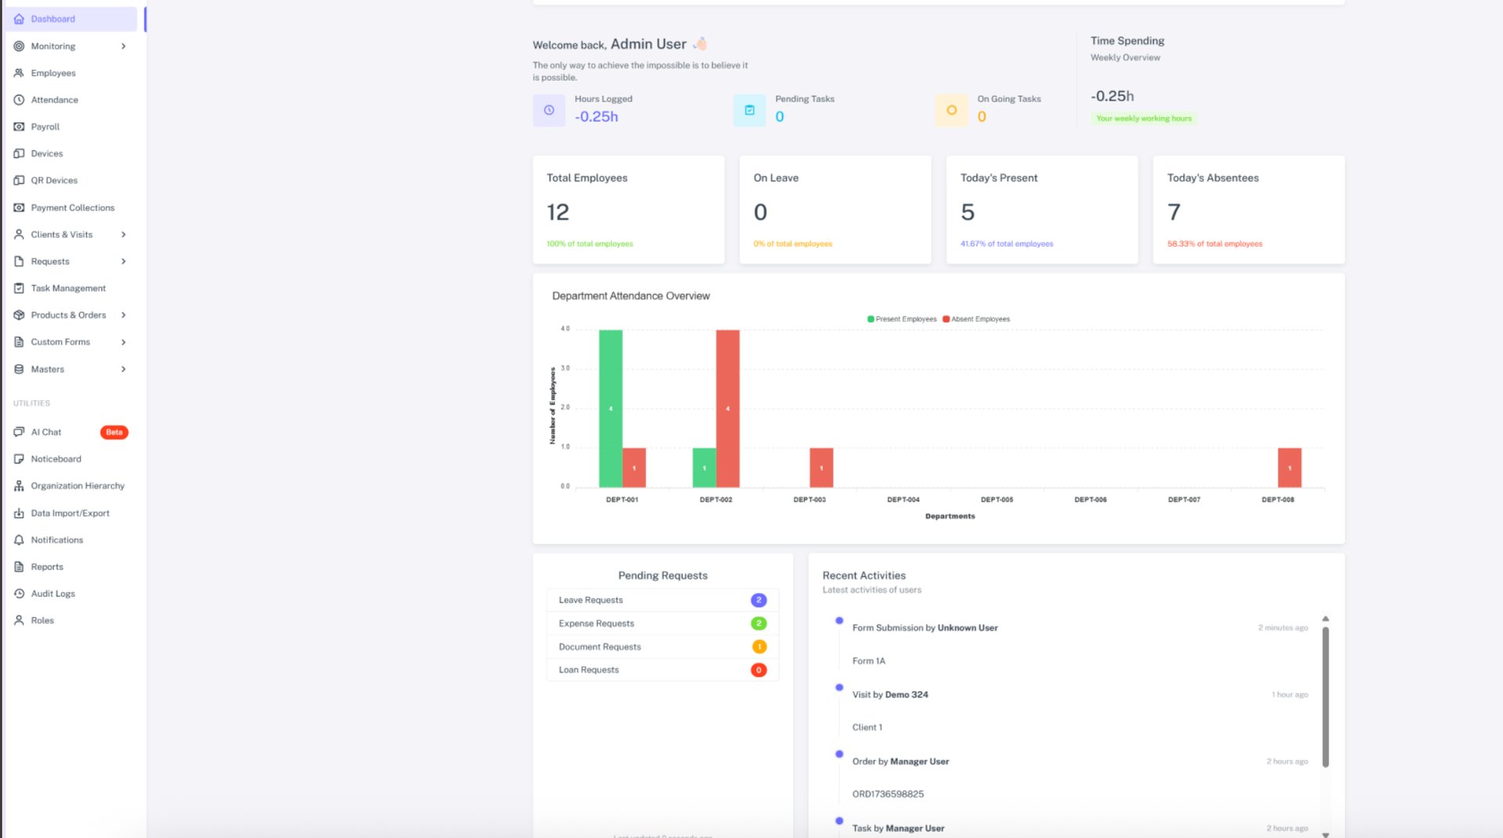Click the Expense Requests green count badge
Viewport: 1503px width, 838px height.
point(759,623)
